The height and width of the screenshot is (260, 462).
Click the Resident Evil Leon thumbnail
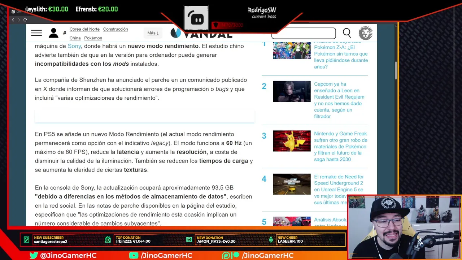(292, 91)
